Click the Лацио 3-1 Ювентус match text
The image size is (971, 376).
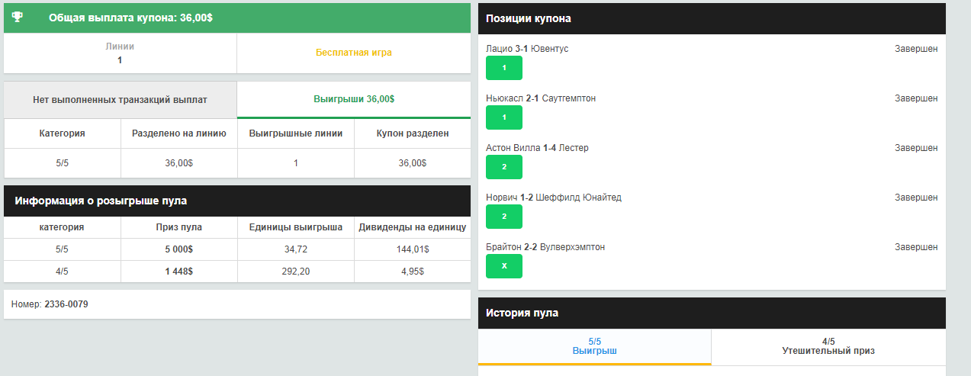(527, 49)
